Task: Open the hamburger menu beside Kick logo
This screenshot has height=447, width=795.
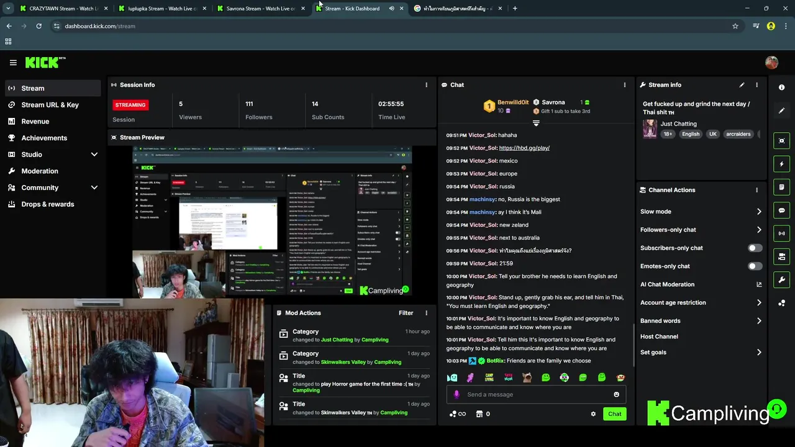Action: [x=13, y=63]
